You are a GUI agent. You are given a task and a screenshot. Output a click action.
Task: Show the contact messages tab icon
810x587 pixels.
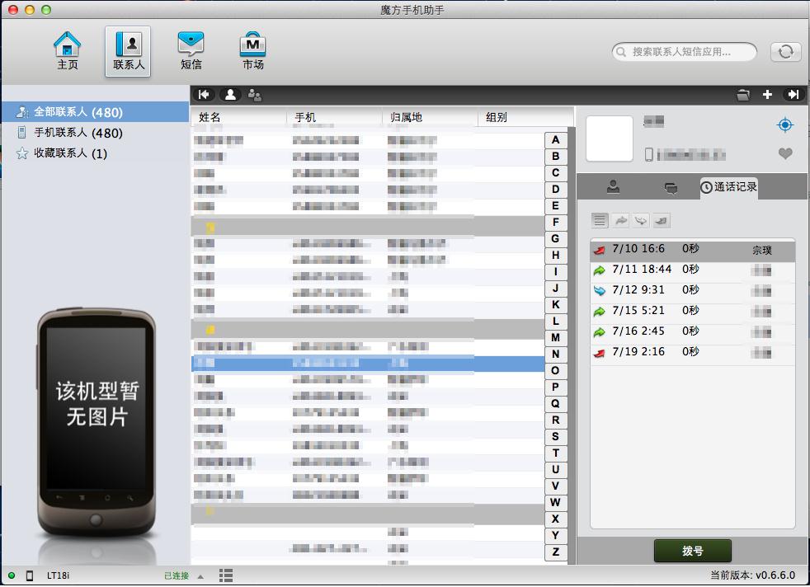(x=671, y=188)
